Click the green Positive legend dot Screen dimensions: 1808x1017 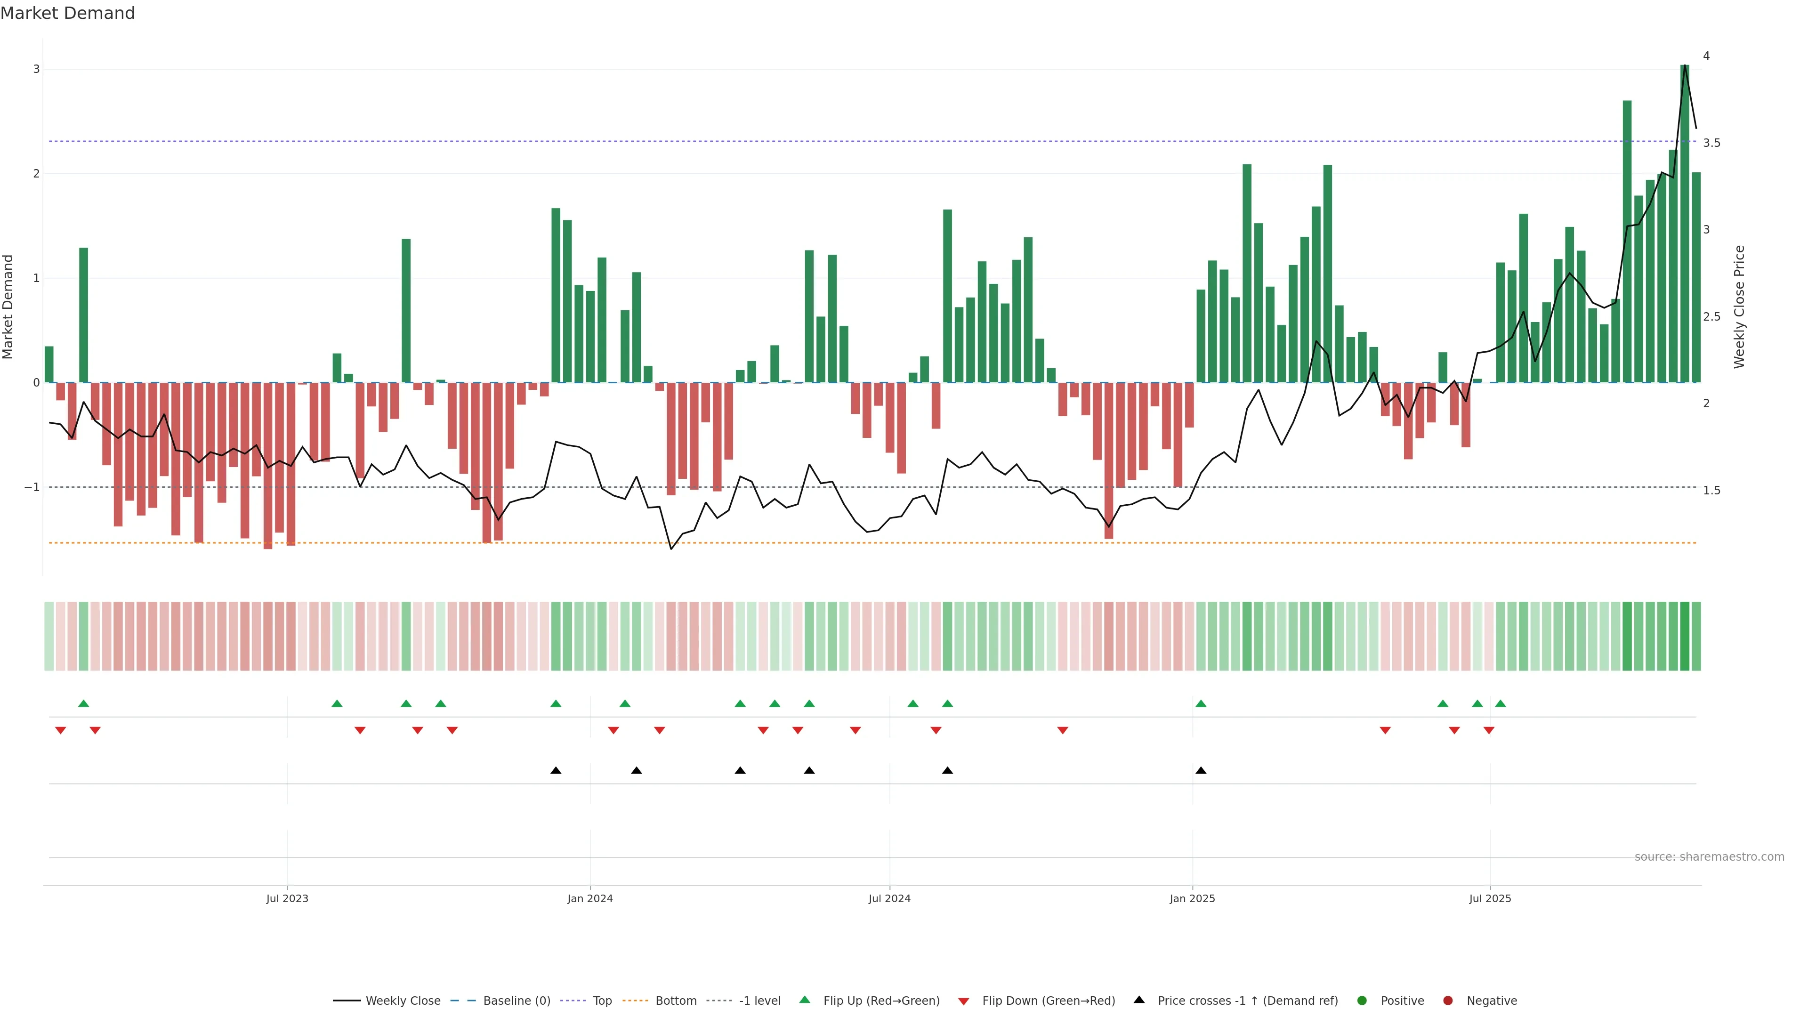click(1362, 1001)
